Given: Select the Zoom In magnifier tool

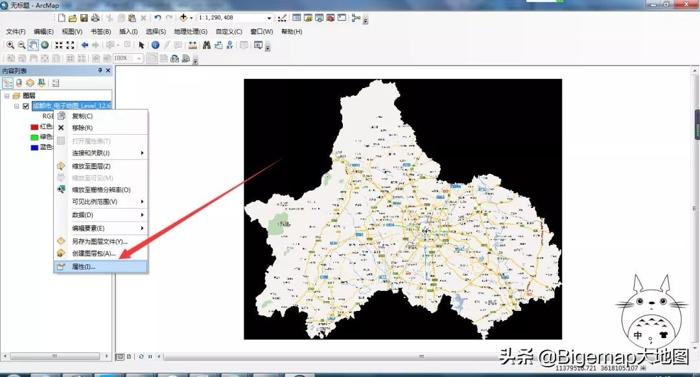Looking at the screenshot, I should 10,45.
